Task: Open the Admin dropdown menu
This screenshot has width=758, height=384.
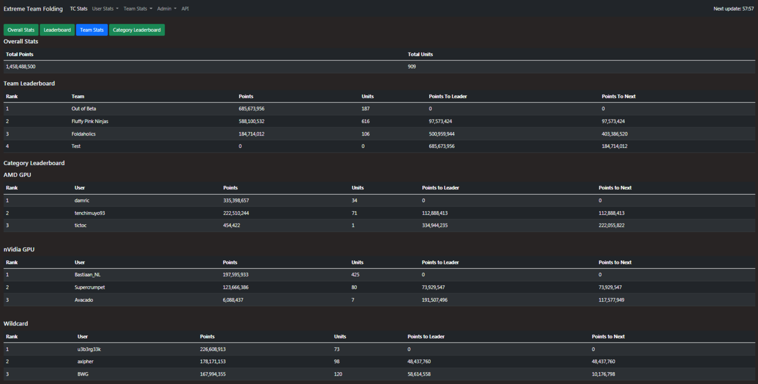Action: (x=166, y=9)
